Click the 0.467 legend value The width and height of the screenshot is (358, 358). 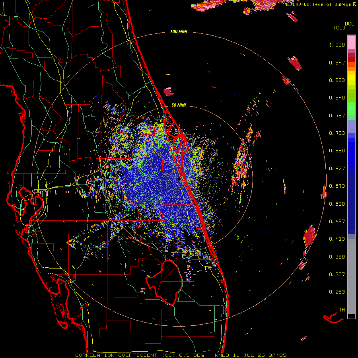click(337, 222)
